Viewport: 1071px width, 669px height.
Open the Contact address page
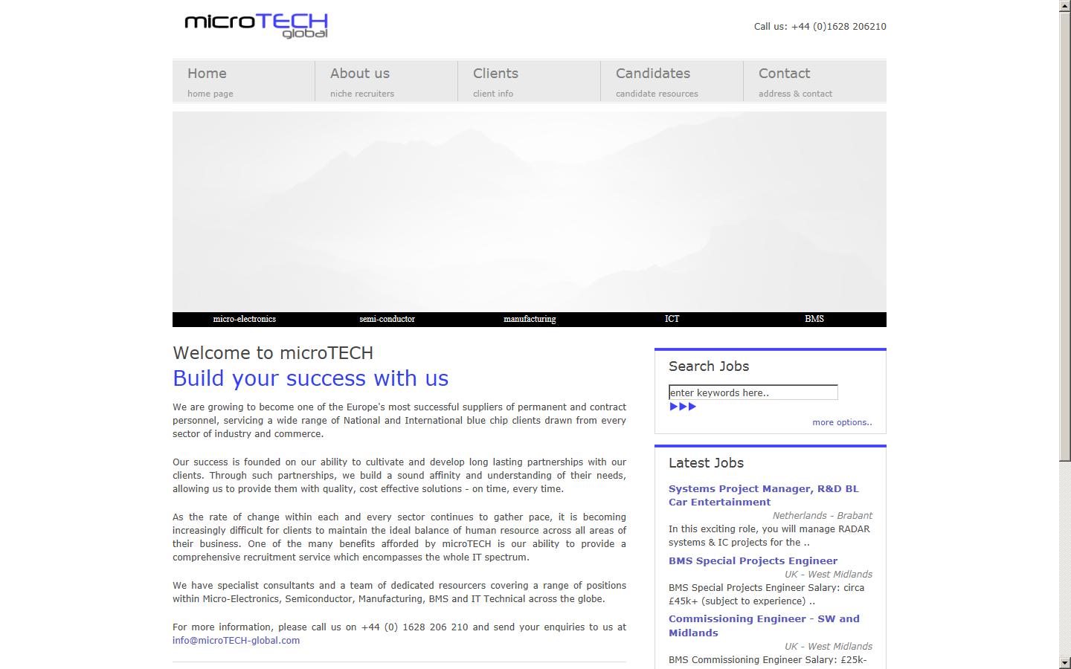click(784, 74)
